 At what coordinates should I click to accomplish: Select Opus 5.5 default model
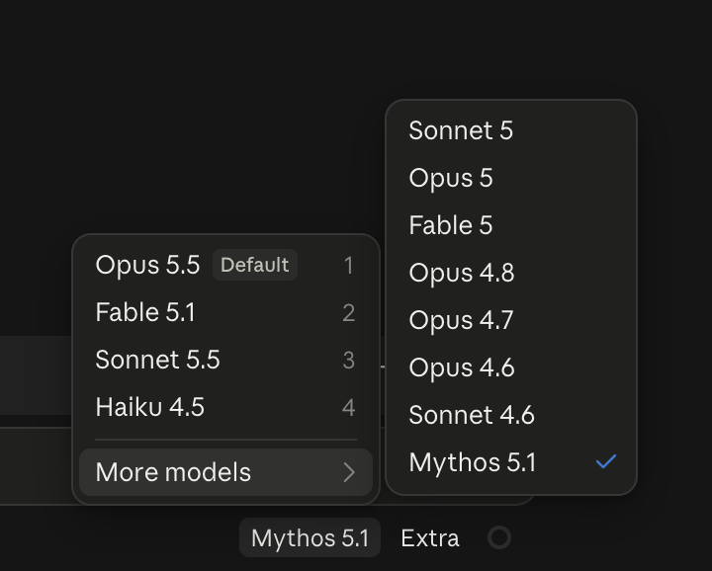[x=225, y=265]
